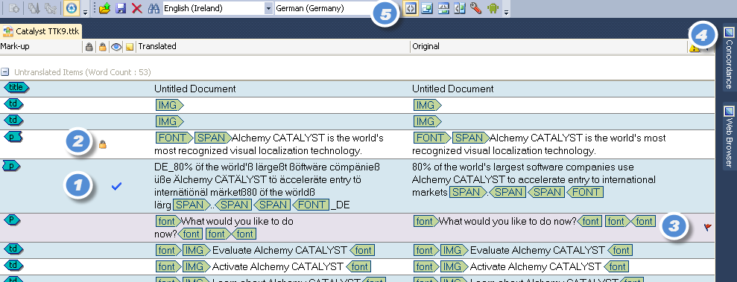Toggle the highlighted tag view button in toolbar
Image resolution: width=737 pixels, height=282 pixels.
pos(411,8)
